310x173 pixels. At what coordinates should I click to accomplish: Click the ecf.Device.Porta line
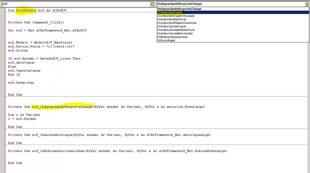point(41,46)
